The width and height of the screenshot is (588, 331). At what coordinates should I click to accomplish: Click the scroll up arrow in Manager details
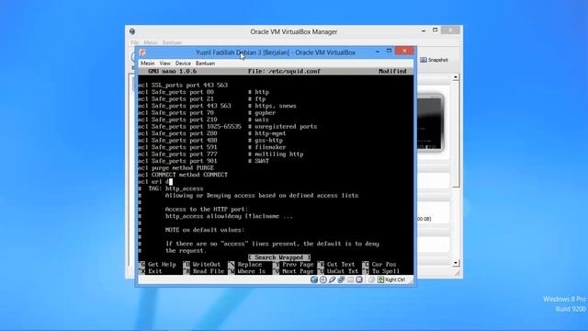(456, 77)
